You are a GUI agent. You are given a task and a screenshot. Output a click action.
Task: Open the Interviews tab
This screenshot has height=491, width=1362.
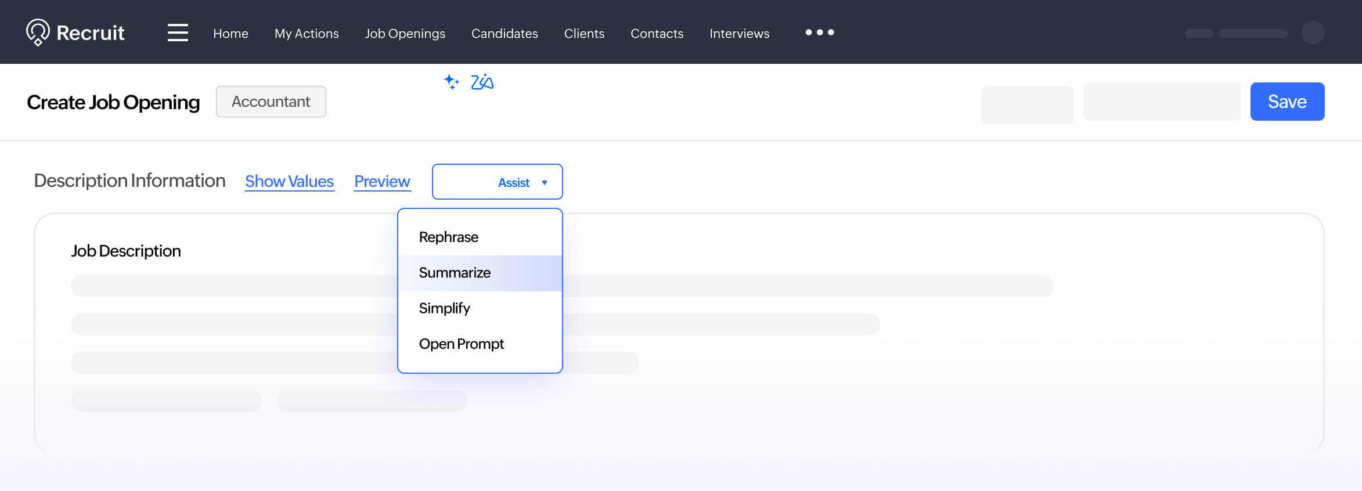tap(739, 34)
